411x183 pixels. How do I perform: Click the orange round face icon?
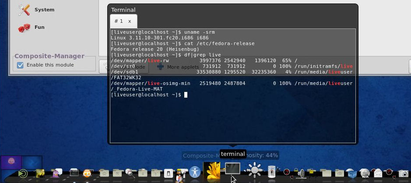[x=87, y=173]
